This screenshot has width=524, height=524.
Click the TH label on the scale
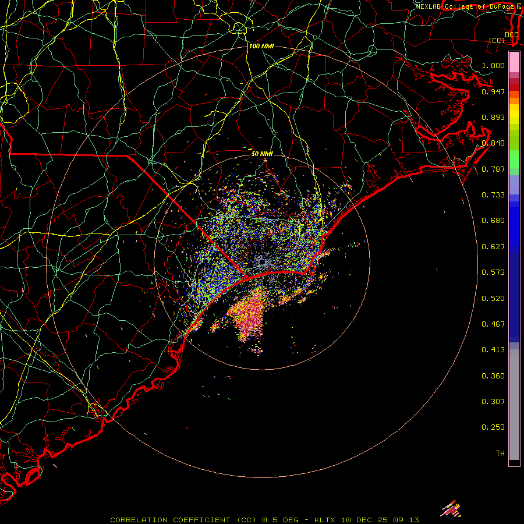[500, 454]
